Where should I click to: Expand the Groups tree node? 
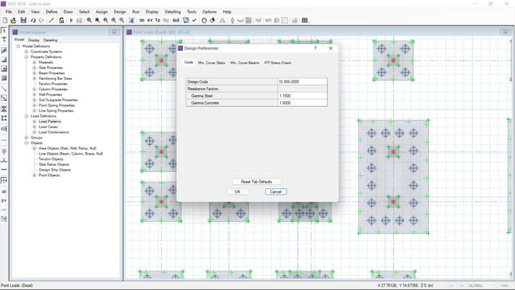tap(26, 137)
